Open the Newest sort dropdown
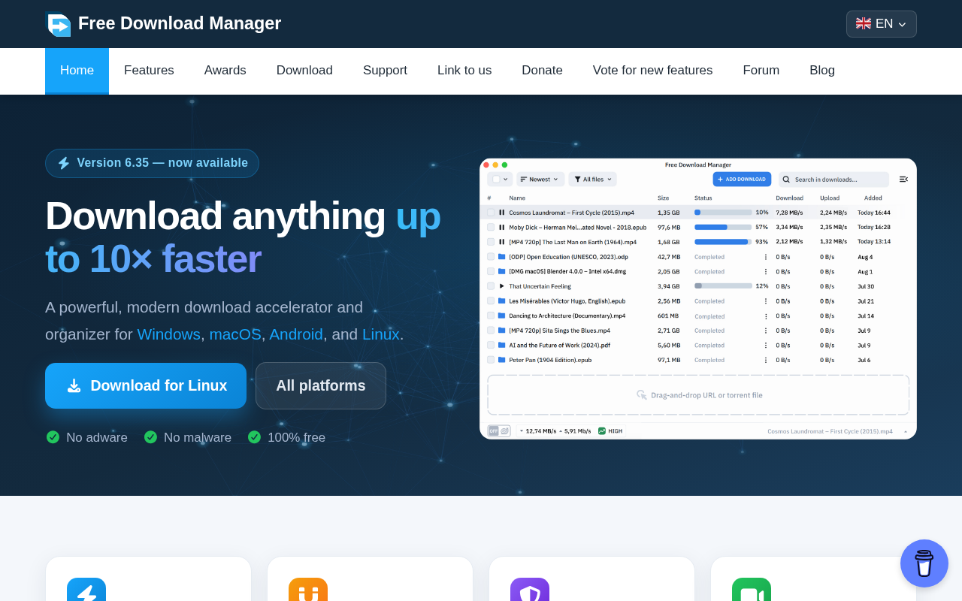Screen dimensions: 962x601 540,180
